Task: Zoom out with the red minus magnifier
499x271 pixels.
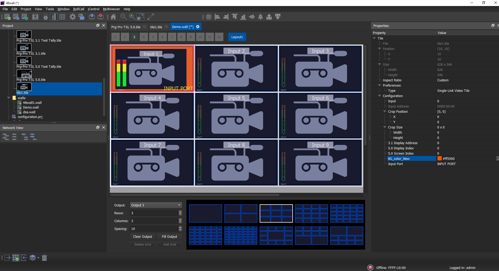Action: 123,17
